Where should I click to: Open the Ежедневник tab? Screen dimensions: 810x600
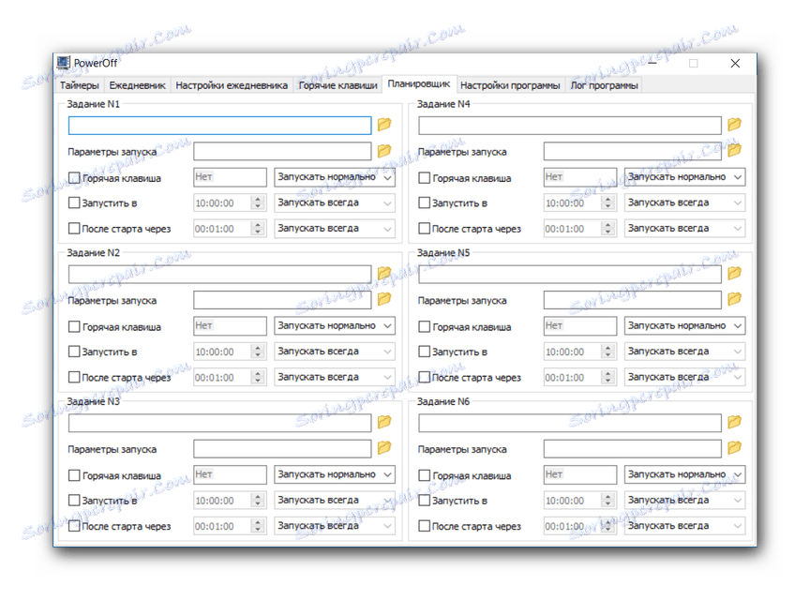[x=138, y=85]
